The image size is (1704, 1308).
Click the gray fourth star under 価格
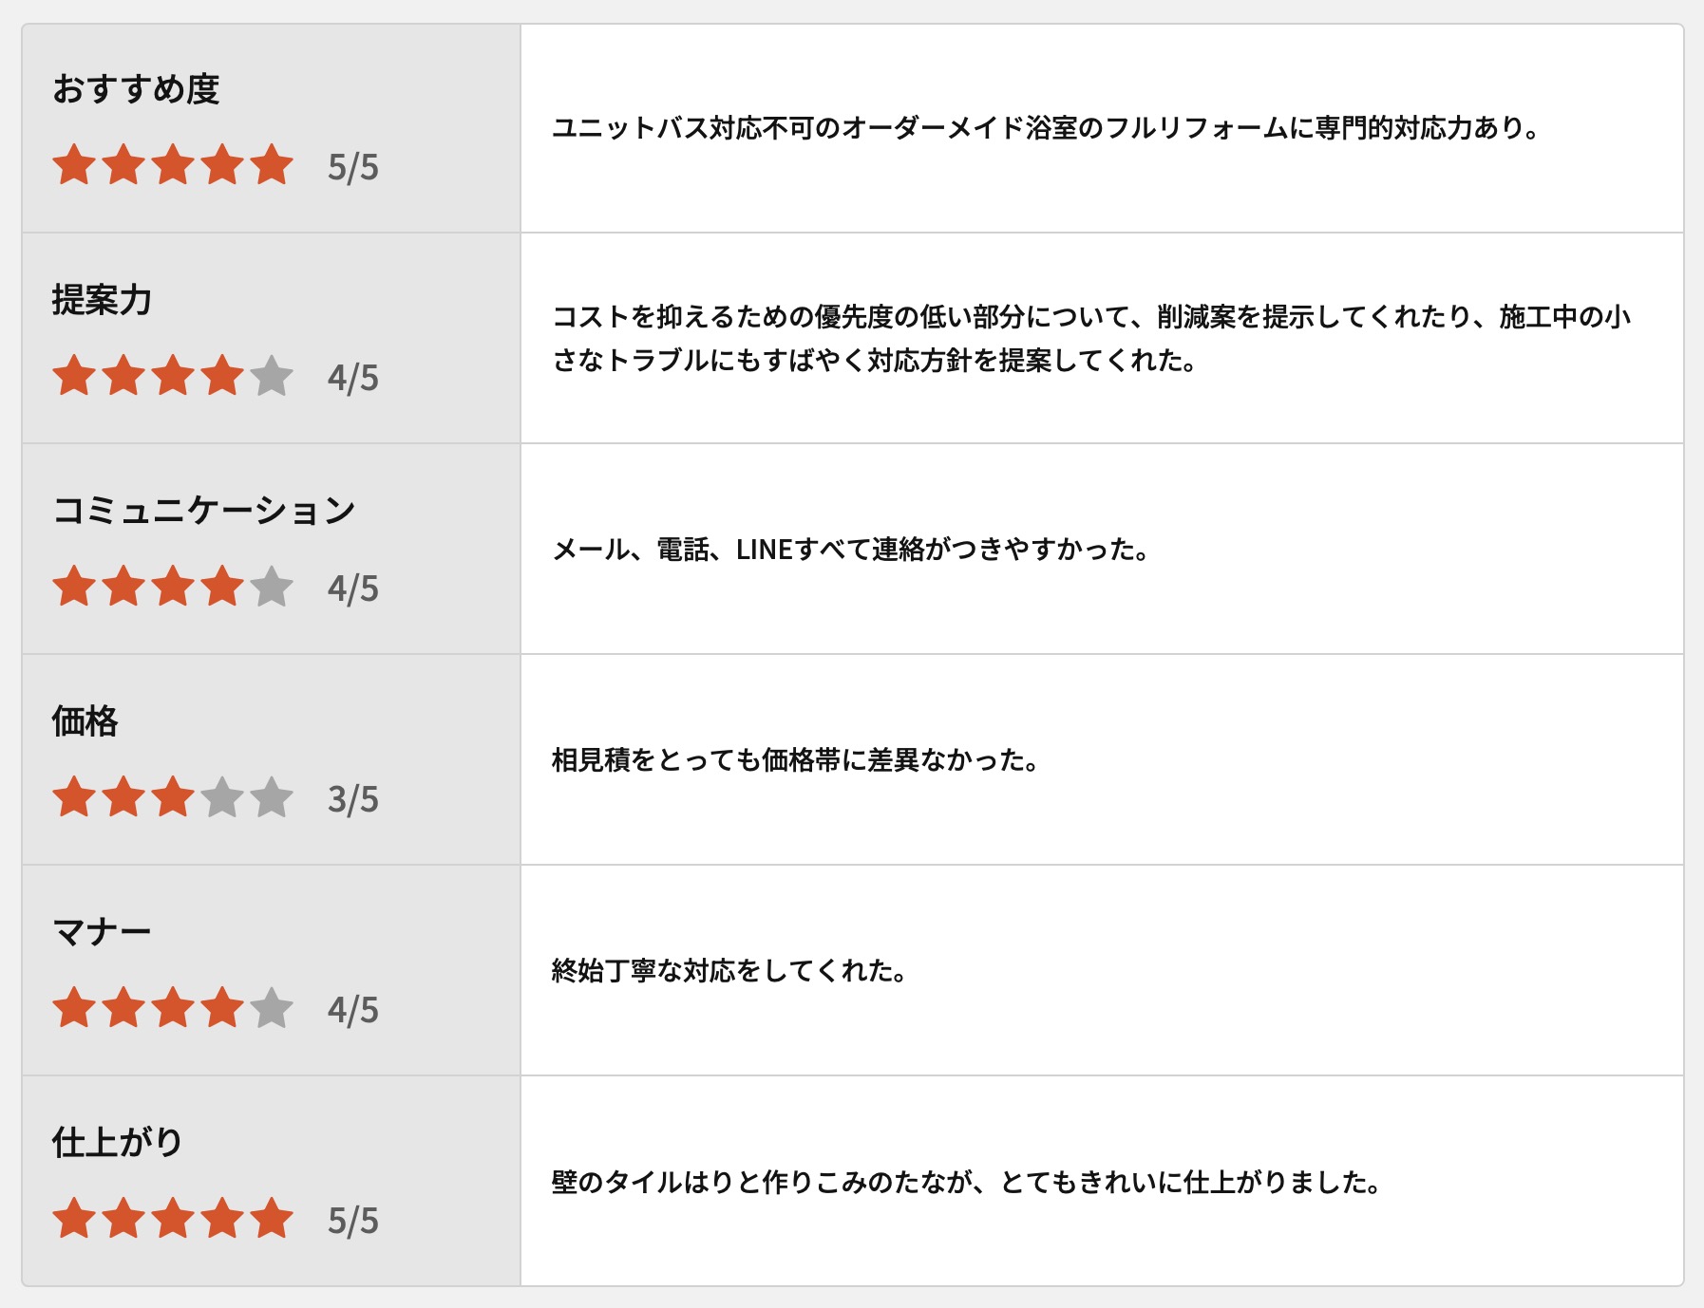coord(222,797)
